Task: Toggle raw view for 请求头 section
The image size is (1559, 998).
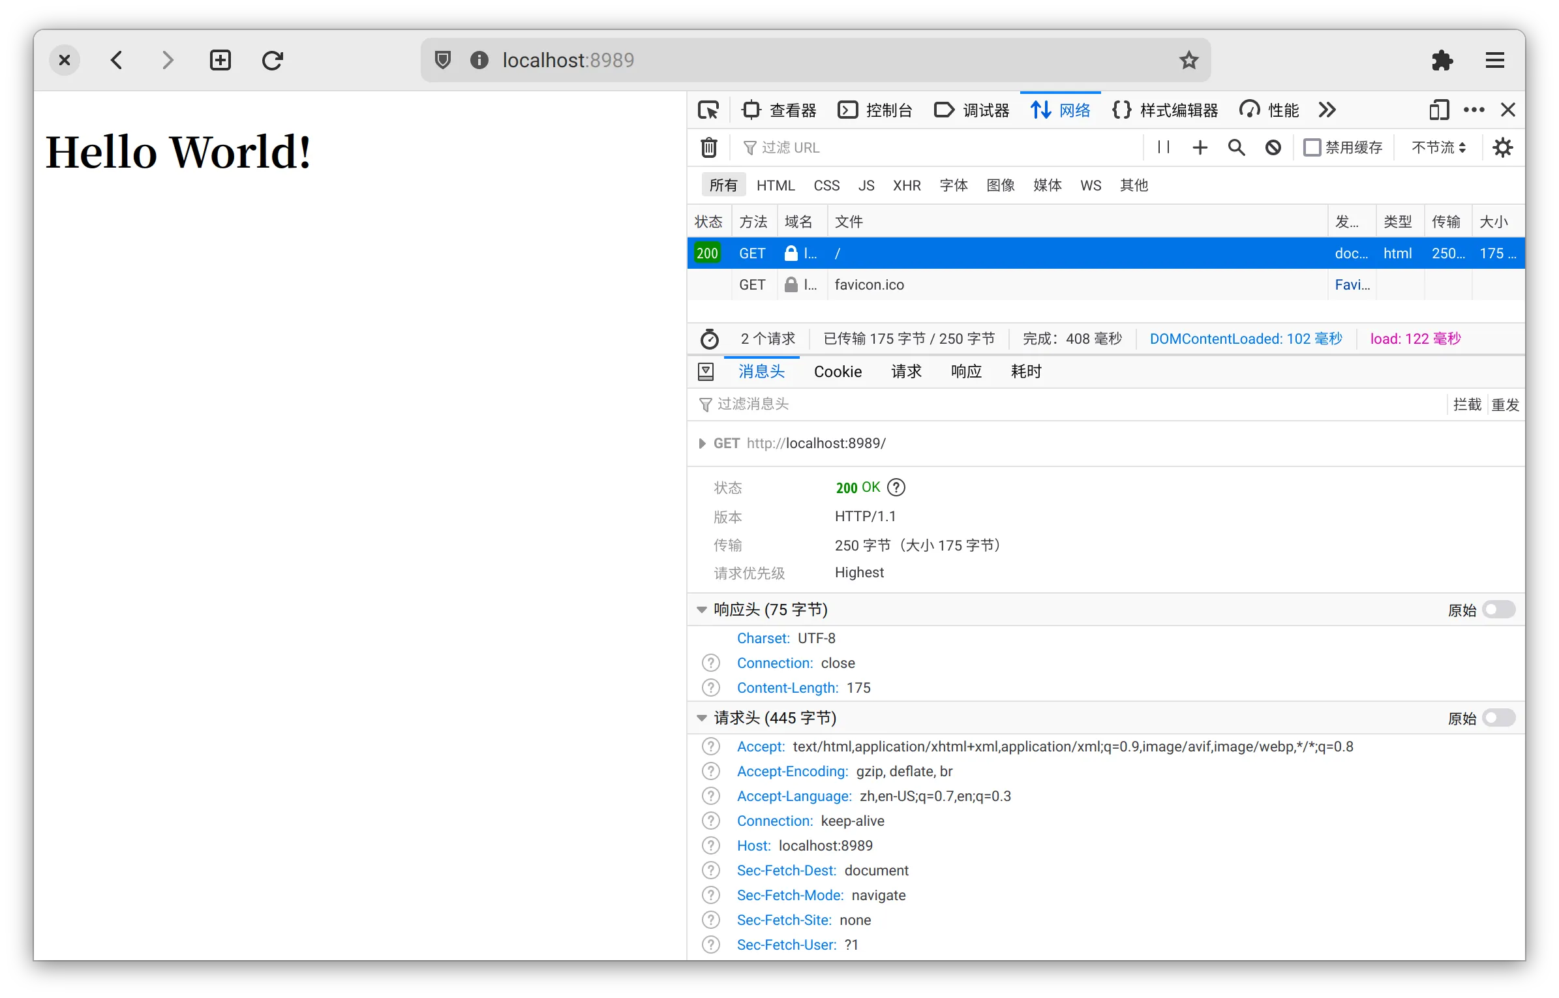Action: tap(1498, 718)
